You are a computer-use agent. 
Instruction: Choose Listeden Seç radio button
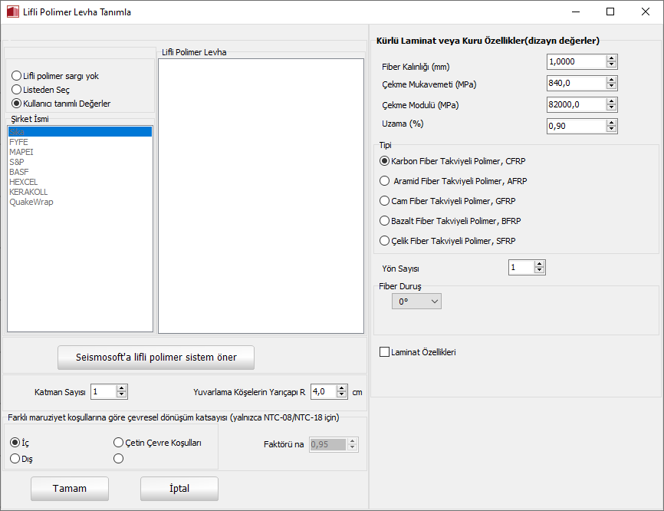click(x=16, y=90)
